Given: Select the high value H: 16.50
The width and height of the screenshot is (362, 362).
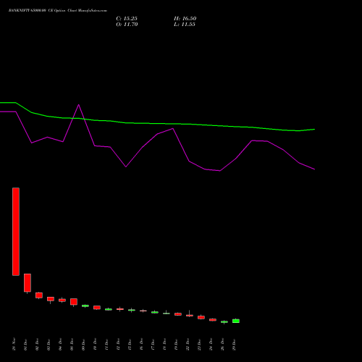Looking at the screenshot, I should pos(185,19).
